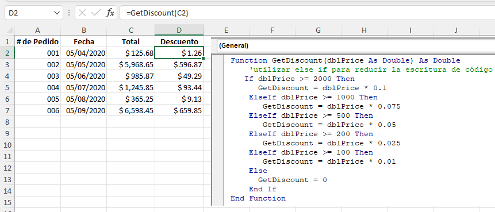Click the 'GetDiscount = dblPrice * 0.025' line
Screen dimensions: 495x212
point(332,143)
